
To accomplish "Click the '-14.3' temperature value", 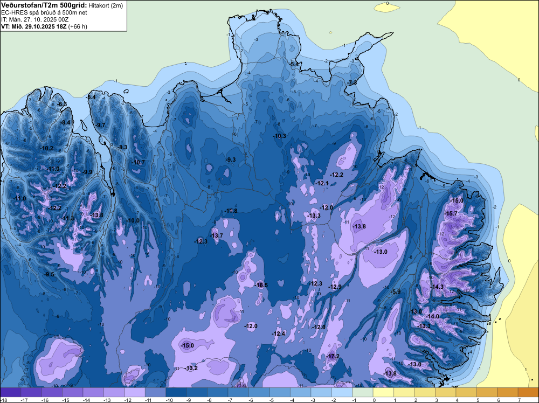I will pyautogui.click(x=437, y=287).
